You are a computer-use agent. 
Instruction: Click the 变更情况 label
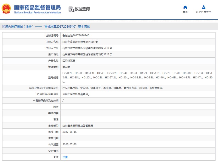coord(53,151)
